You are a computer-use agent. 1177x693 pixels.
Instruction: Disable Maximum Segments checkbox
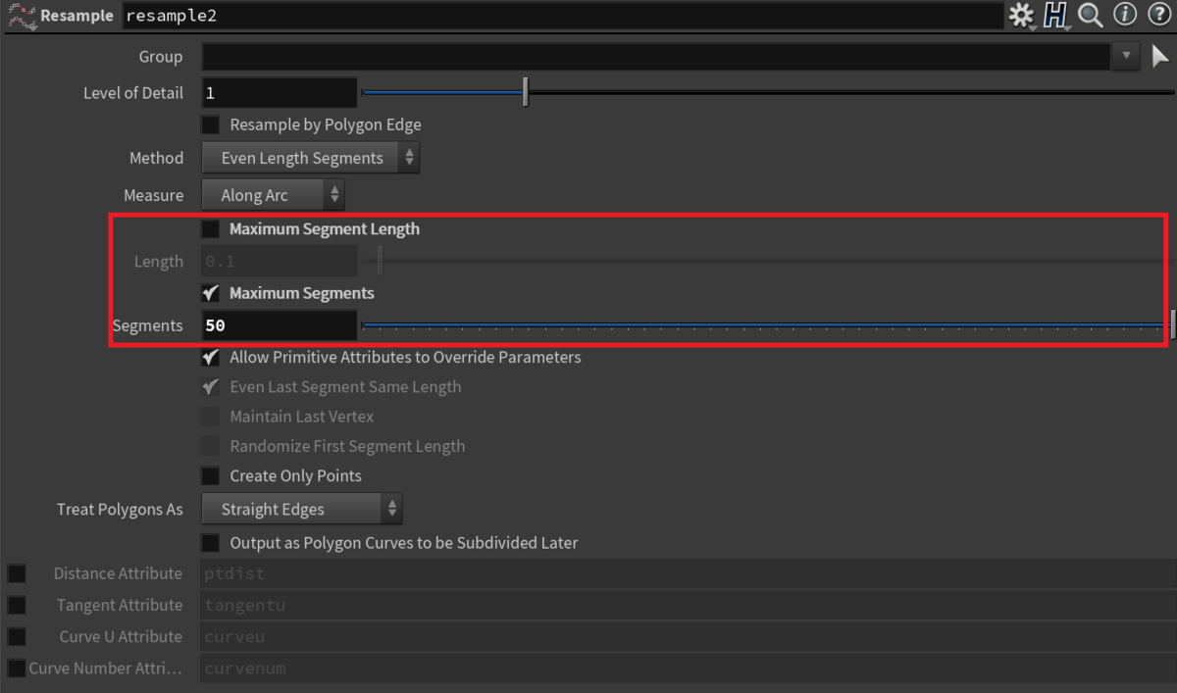pyautogui.click(x=210, y=293)
